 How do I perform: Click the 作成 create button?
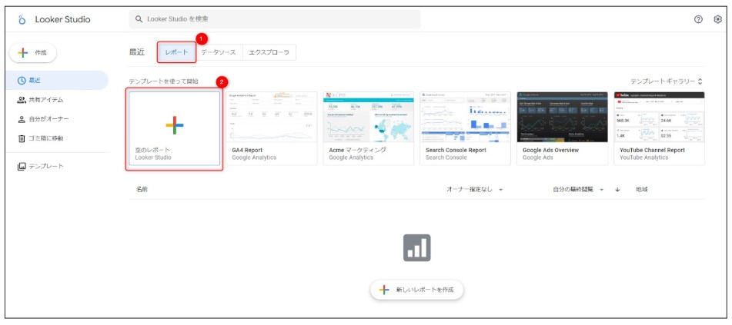coord(32,53)
